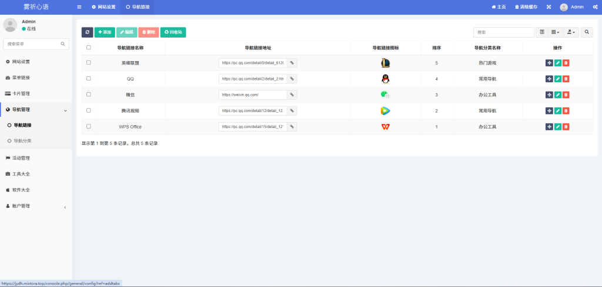Tick the checkbox for 腾讯视频 row
Viewport: 602px width, 287px height.
89,110
